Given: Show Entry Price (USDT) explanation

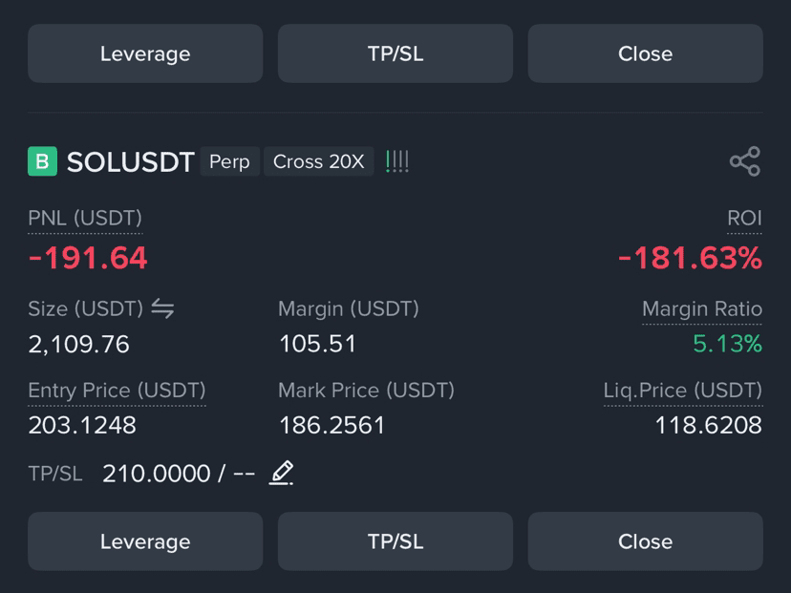Looking at the screenshot, I should pos(117,391).
